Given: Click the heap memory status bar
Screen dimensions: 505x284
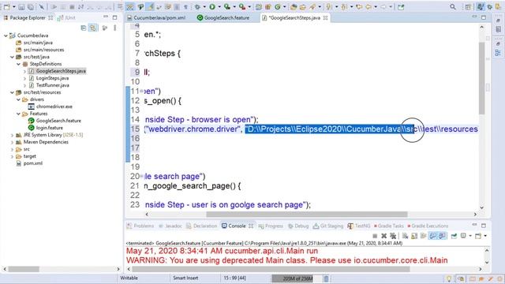Looking at the screenshot, I should tap(297, 278).
